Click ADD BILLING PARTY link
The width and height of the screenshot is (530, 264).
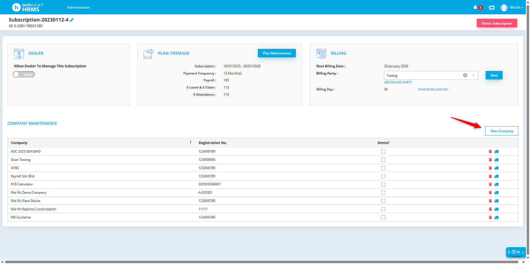coord(398,82)
